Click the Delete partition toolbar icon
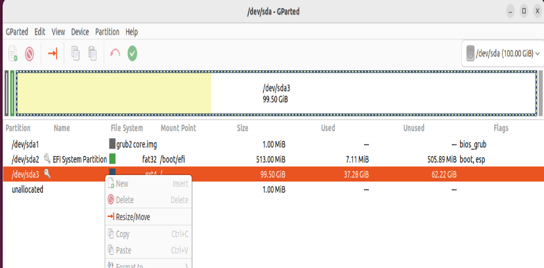Viewport: 544px width, 268px height. [30, 54]
